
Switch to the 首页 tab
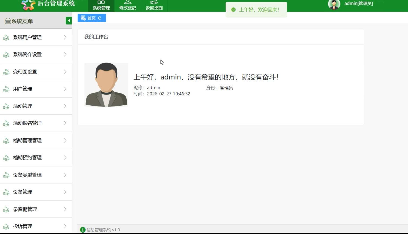click(x=92, y=18)
